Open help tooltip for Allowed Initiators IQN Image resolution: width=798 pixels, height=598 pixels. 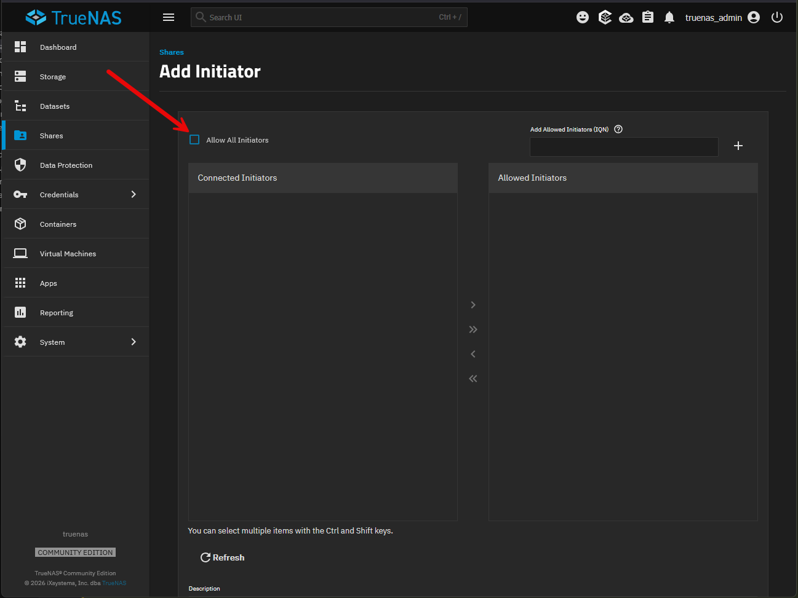click(618, 129)
